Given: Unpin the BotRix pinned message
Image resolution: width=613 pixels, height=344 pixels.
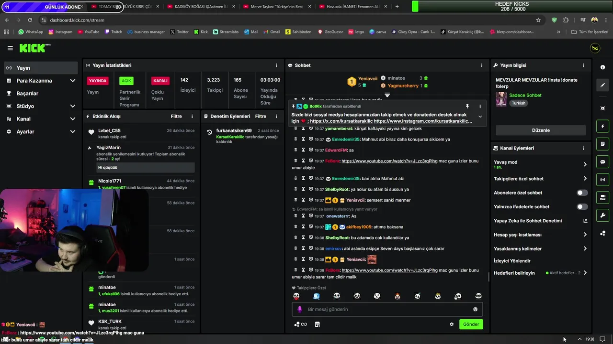Looking at the screenshot, I should [467, 106].
